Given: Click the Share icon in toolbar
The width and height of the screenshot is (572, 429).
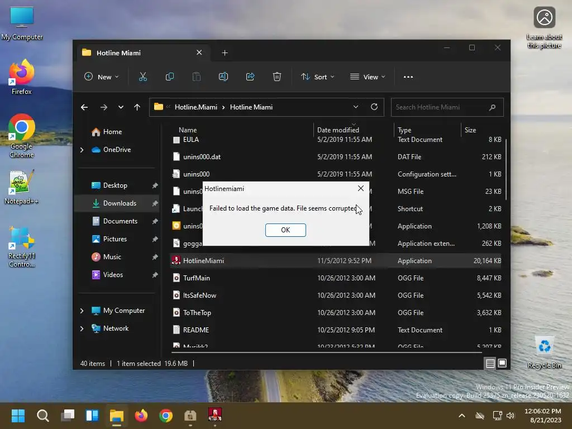Looking at the screenshot, I should (250, 77).
